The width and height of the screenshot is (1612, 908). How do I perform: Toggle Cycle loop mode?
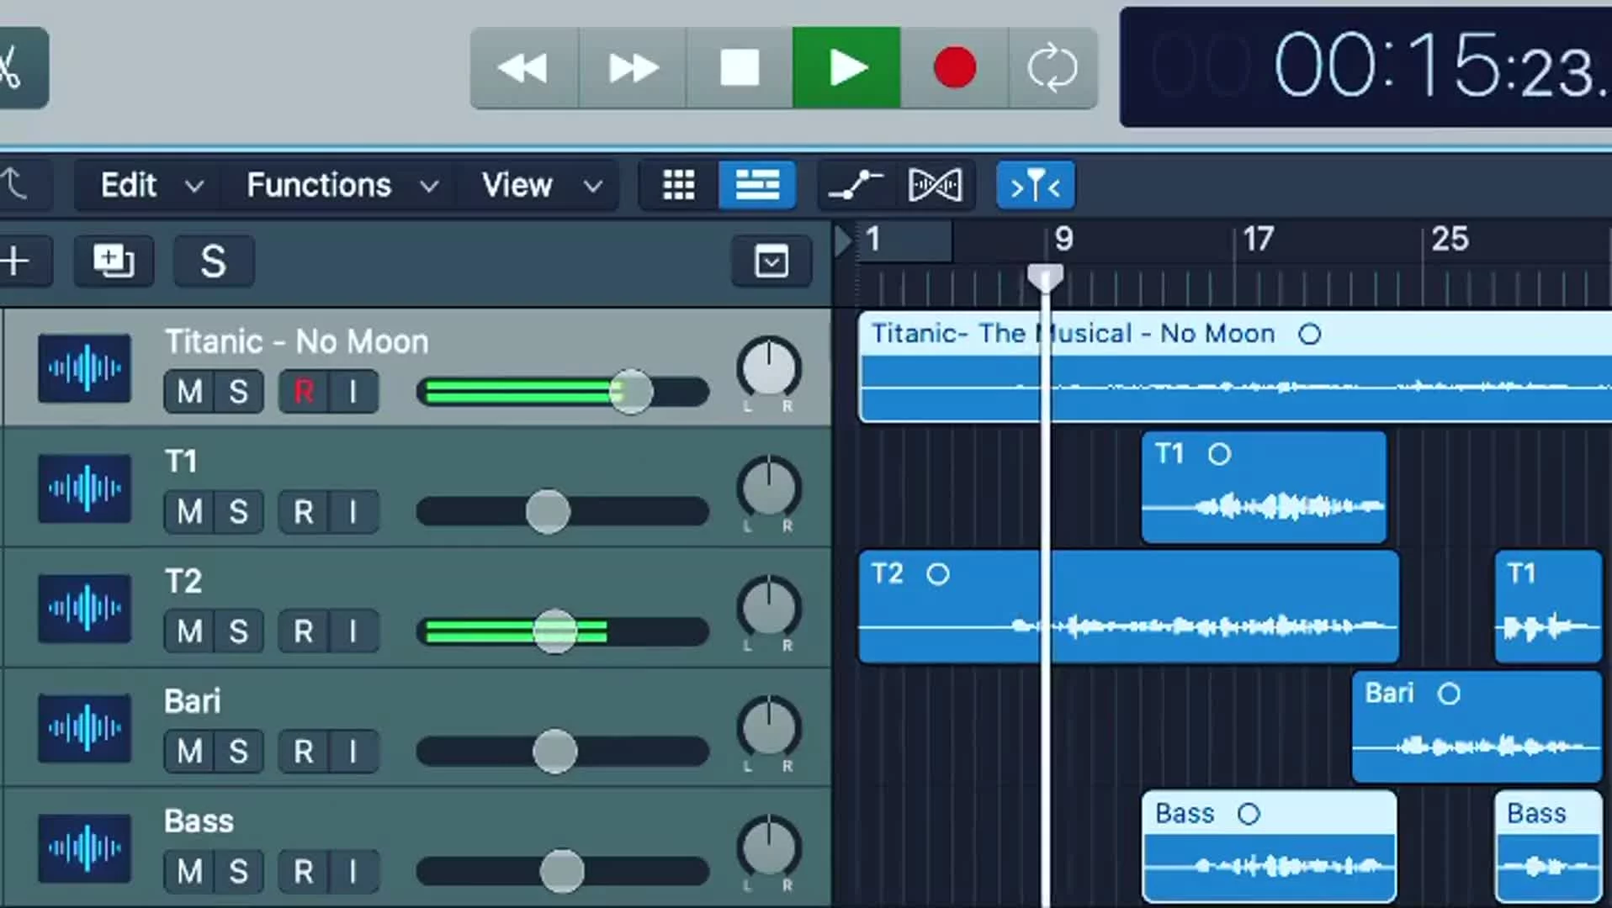[1053, 67]
